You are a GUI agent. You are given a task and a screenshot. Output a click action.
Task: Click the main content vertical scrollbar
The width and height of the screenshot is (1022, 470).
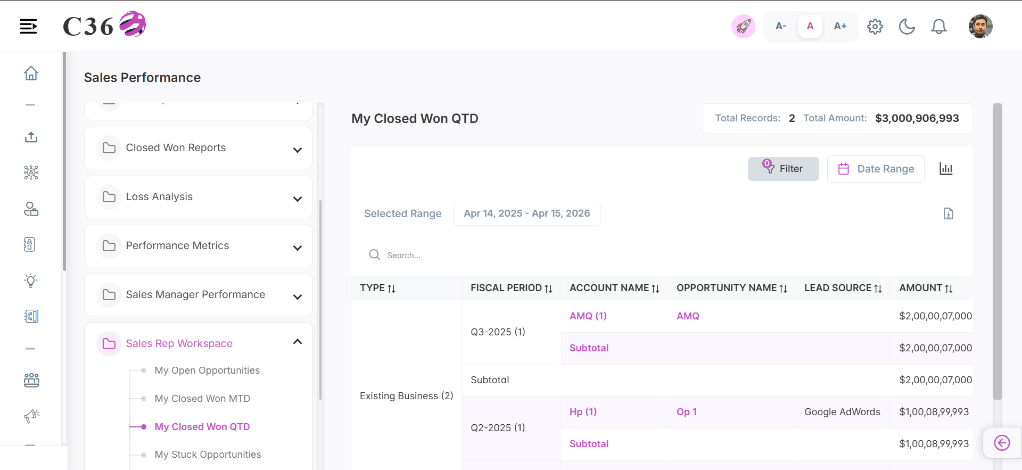click(x=998, y=252)
